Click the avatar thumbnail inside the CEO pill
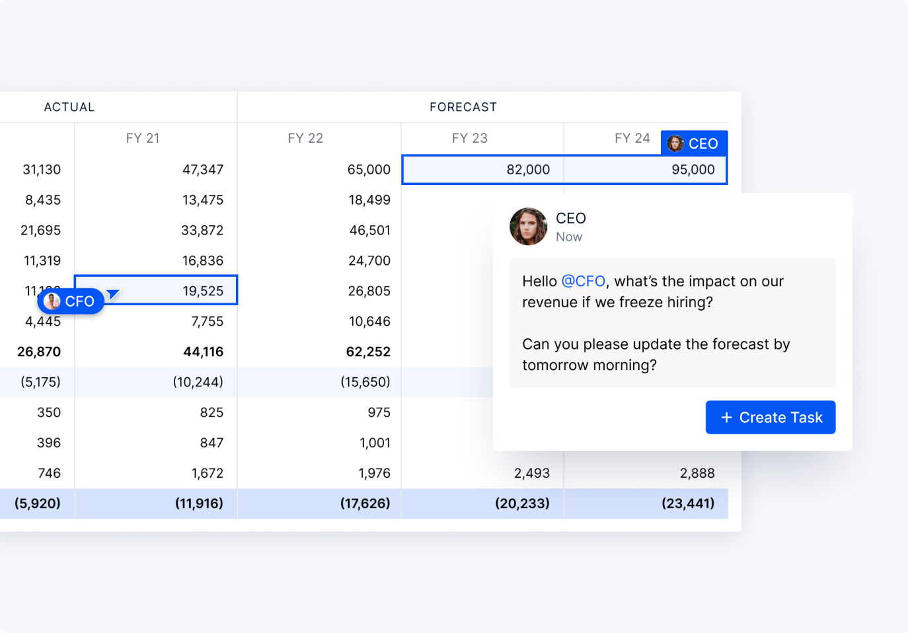Image resolution: width=908 pixels, height=633 pixels. point(675,143)
